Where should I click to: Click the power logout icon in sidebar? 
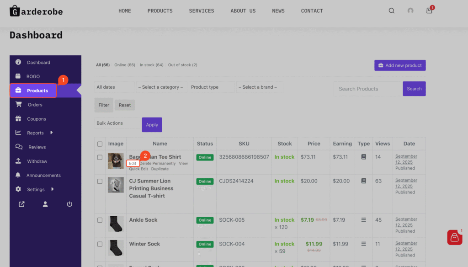tap(69, 204)
